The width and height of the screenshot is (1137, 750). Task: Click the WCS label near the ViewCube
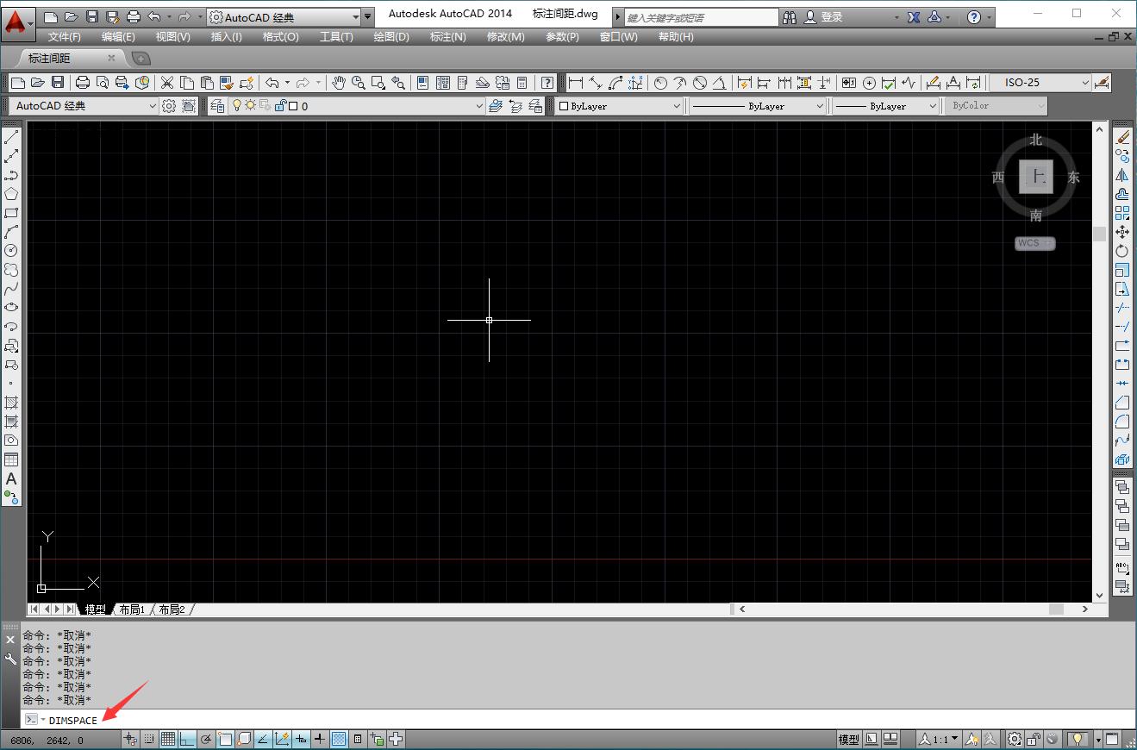(x=1034, y=243)
